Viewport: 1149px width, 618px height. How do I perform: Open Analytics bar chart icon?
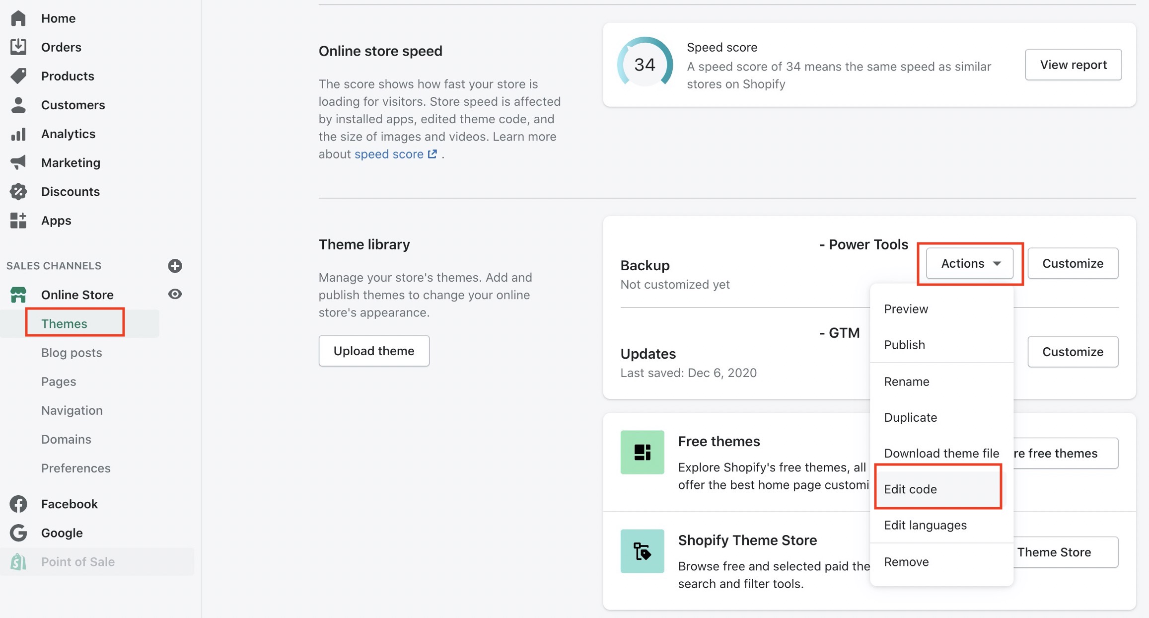tap(18, 134)
